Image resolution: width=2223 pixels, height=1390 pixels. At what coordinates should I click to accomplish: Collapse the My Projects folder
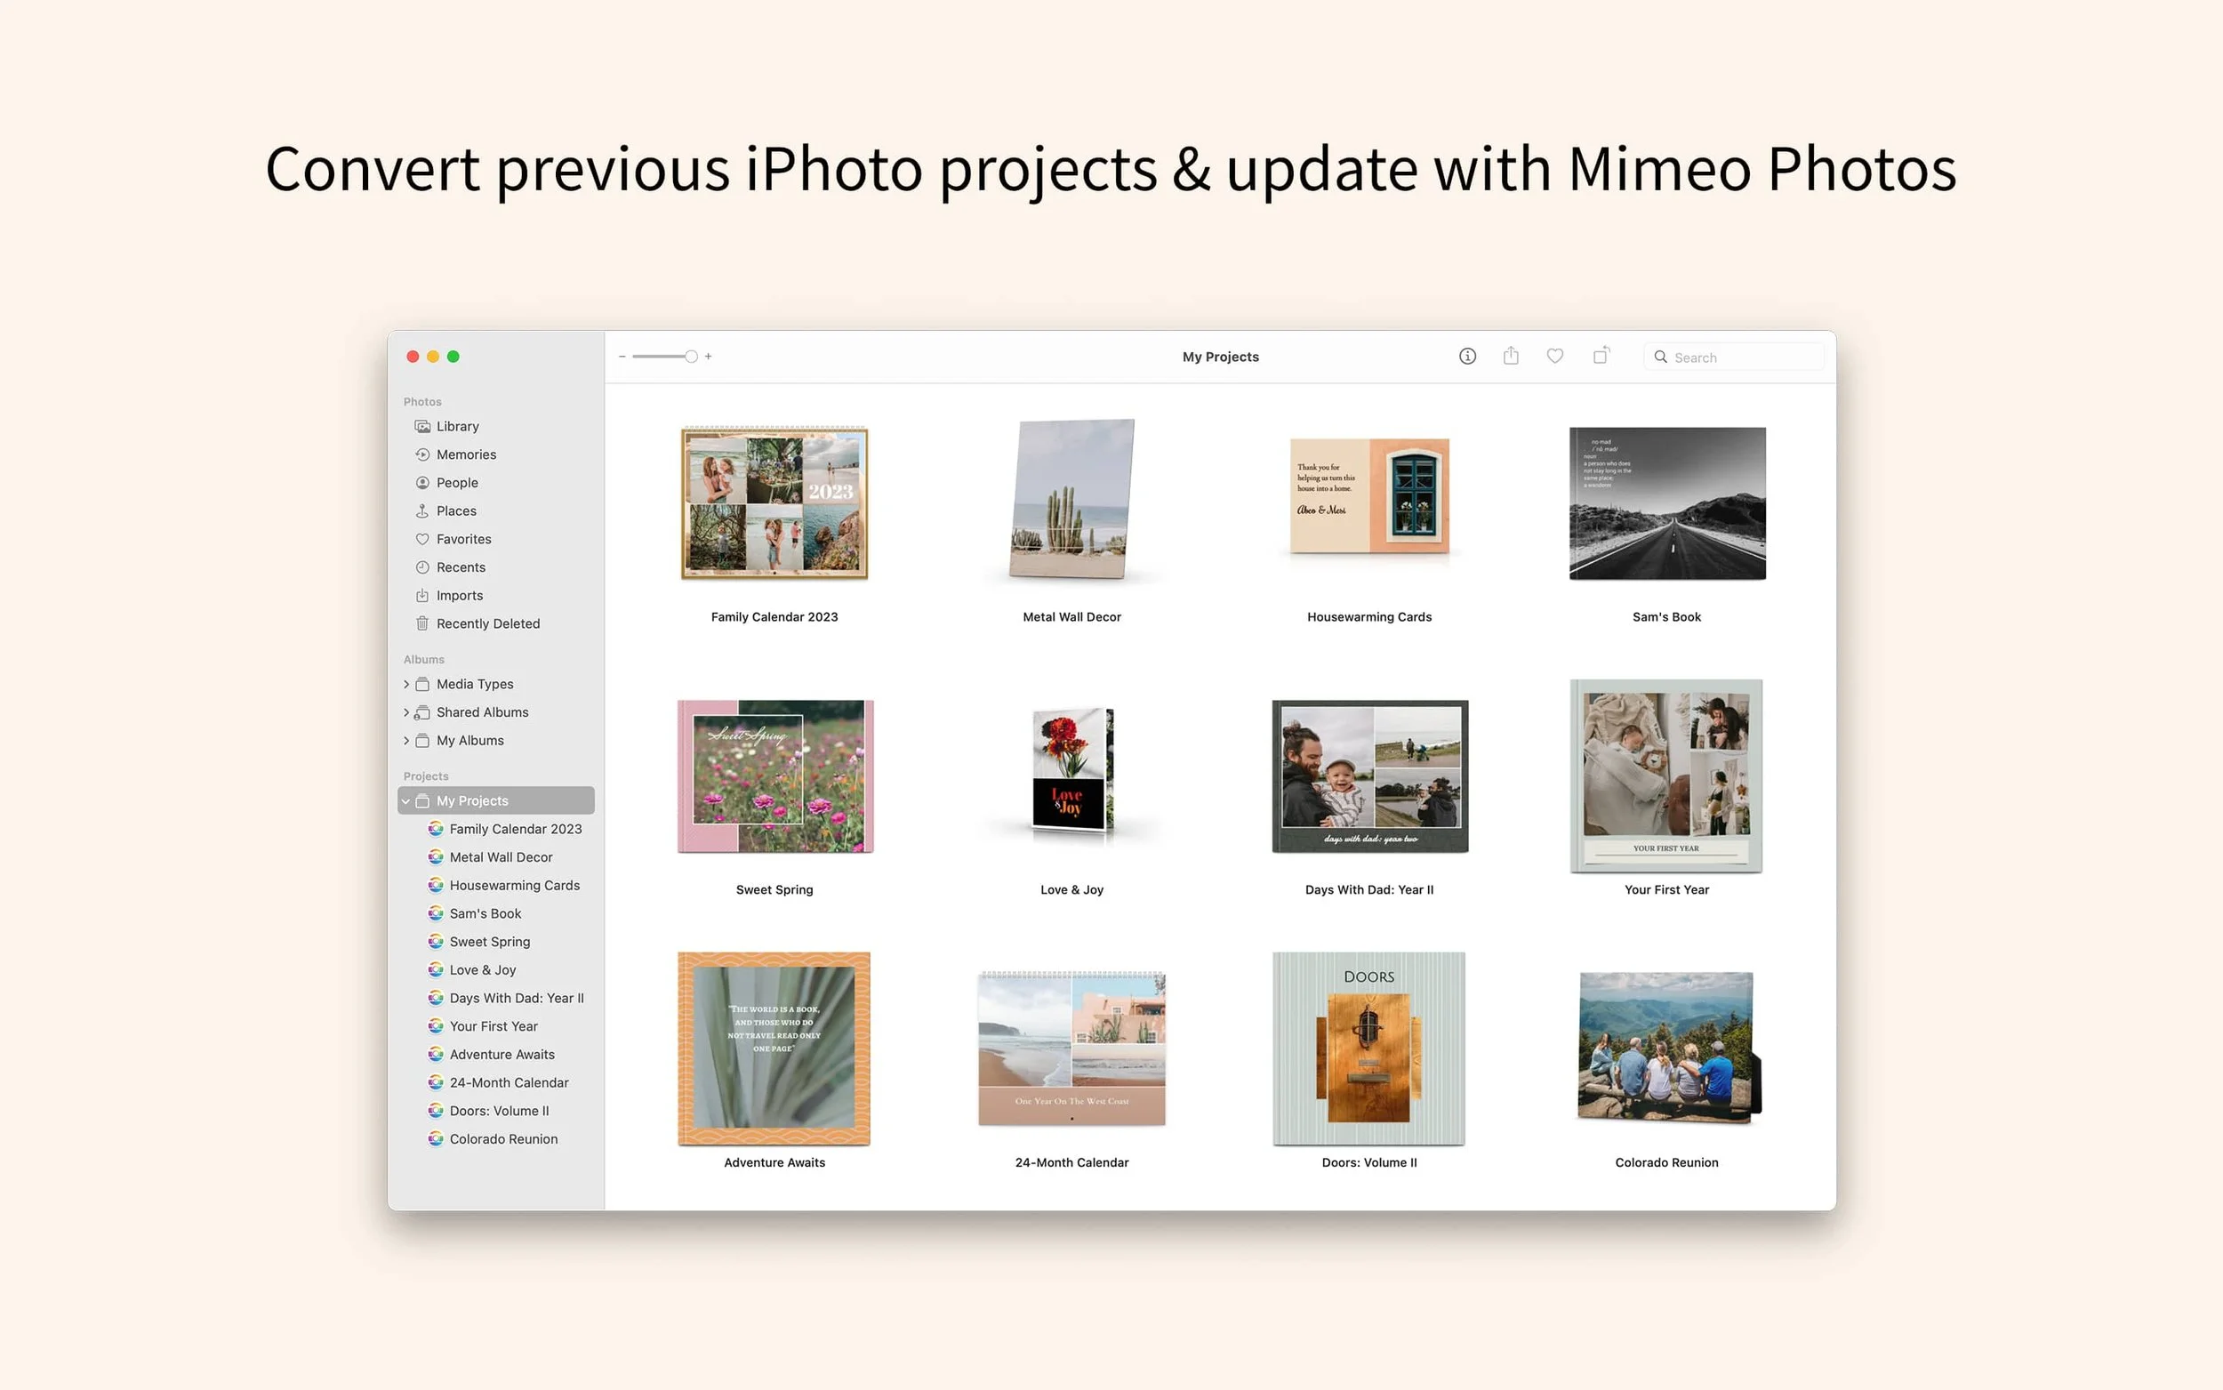406,800
